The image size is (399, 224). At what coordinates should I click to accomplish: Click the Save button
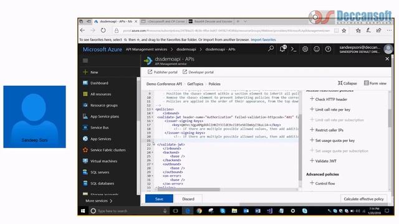point(159,199)
